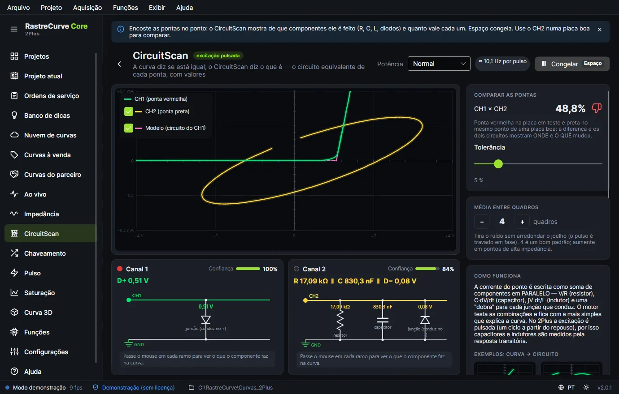Toggle CH2 (ponta preta) curve visibility

(x=129, y=111)
